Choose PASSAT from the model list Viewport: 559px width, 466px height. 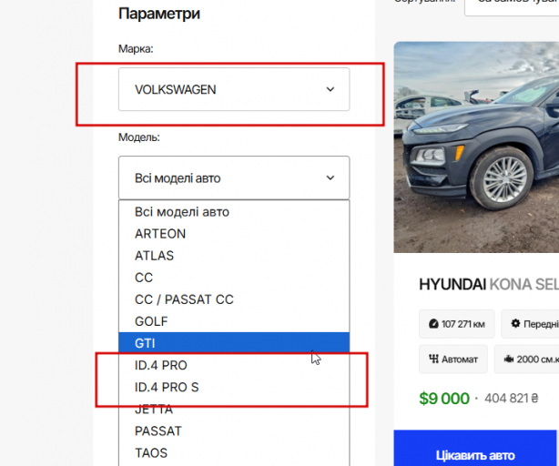(x=234, y=431)
